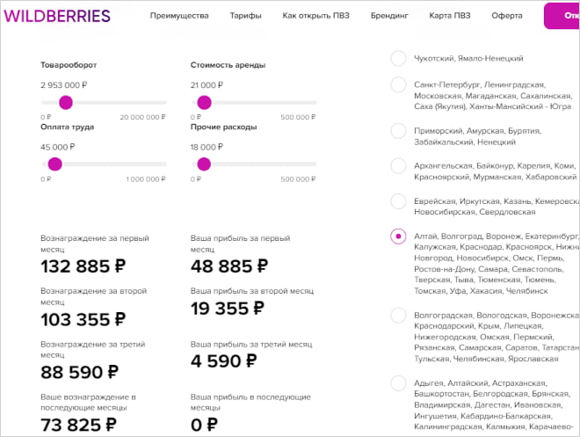
Task: Choose the Санкт-Петербург, Ленинградская region group
Action: tap(398, 85)
